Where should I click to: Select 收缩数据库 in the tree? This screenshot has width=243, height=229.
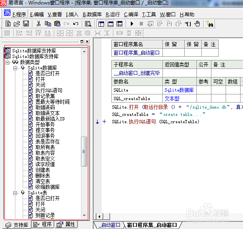click(47, 187)
